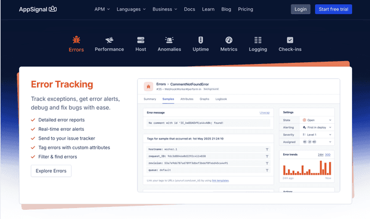Select the Host server icon
370x219 pixels.
140,40
